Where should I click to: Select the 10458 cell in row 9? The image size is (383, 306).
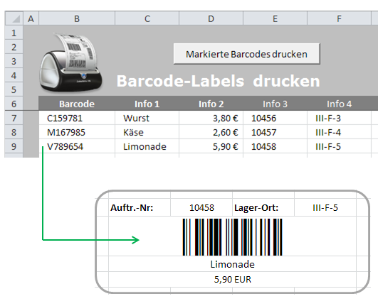(275, 146)
